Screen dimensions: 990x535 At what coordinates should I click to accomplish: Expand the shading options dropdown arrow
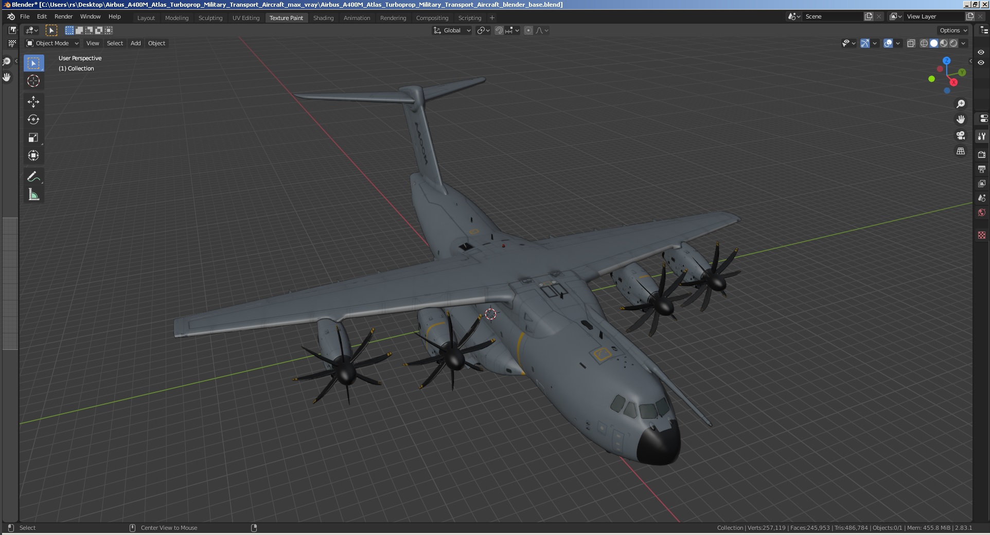(963, 43)
